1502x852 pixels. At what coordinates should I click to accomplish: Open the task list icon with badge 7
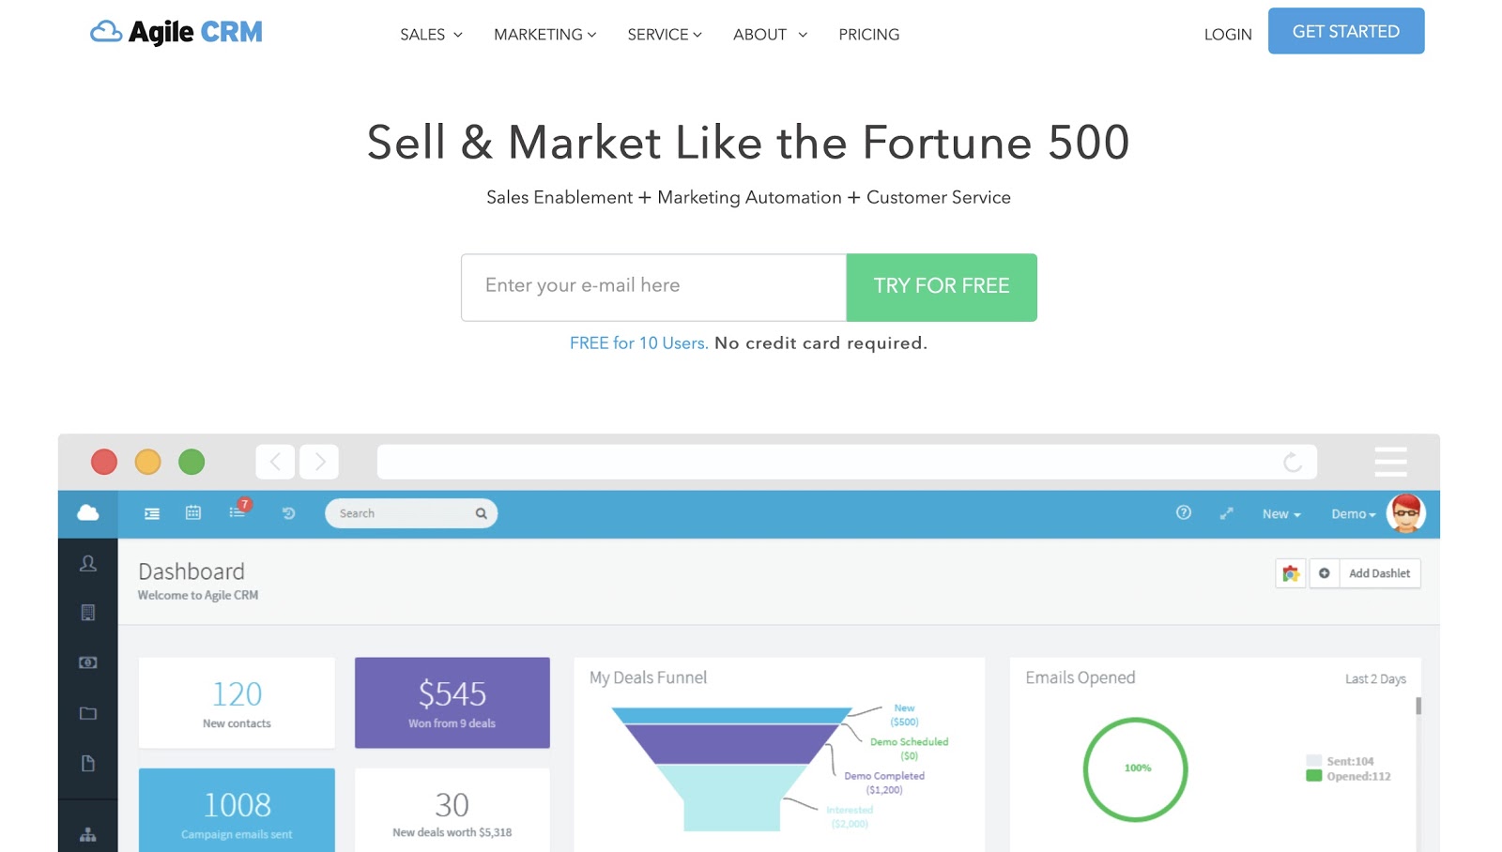point(238,512)
